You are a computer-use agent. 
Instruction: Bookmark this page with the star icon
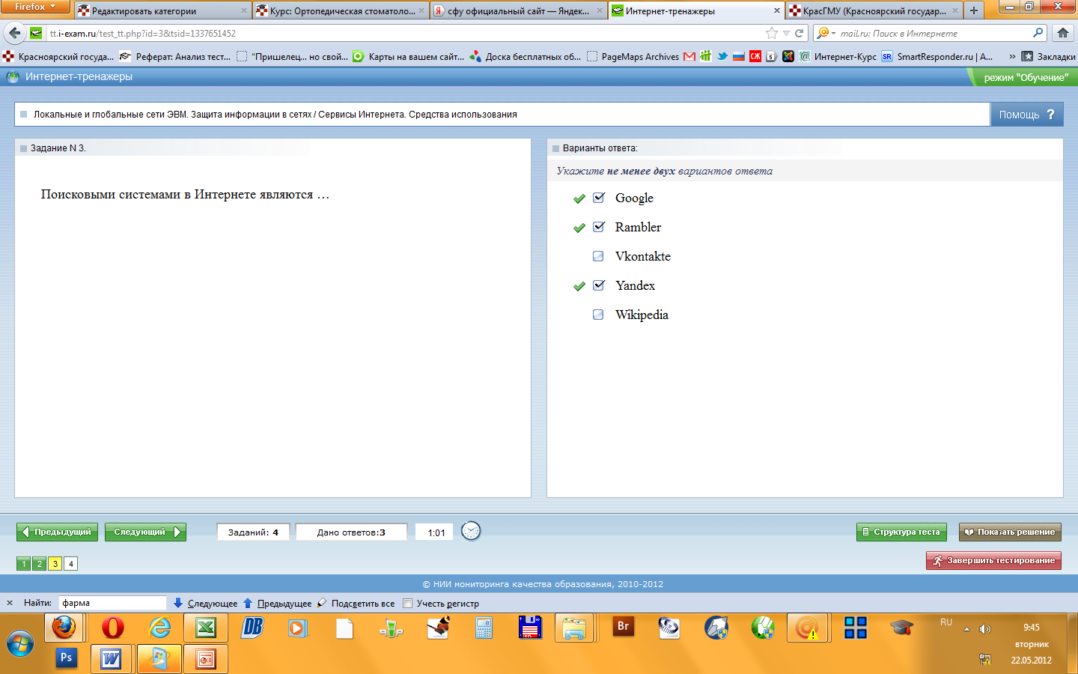(772, 33)
